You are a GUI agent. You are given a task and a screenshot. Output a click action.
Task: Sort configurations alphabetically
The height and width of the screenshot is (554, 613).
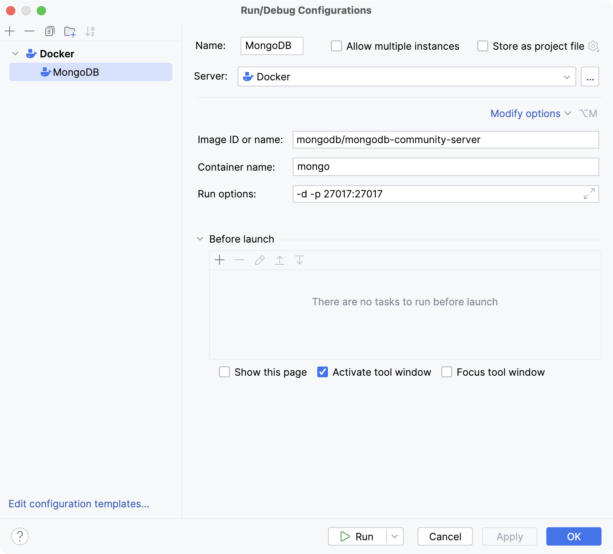click(90, 31)
